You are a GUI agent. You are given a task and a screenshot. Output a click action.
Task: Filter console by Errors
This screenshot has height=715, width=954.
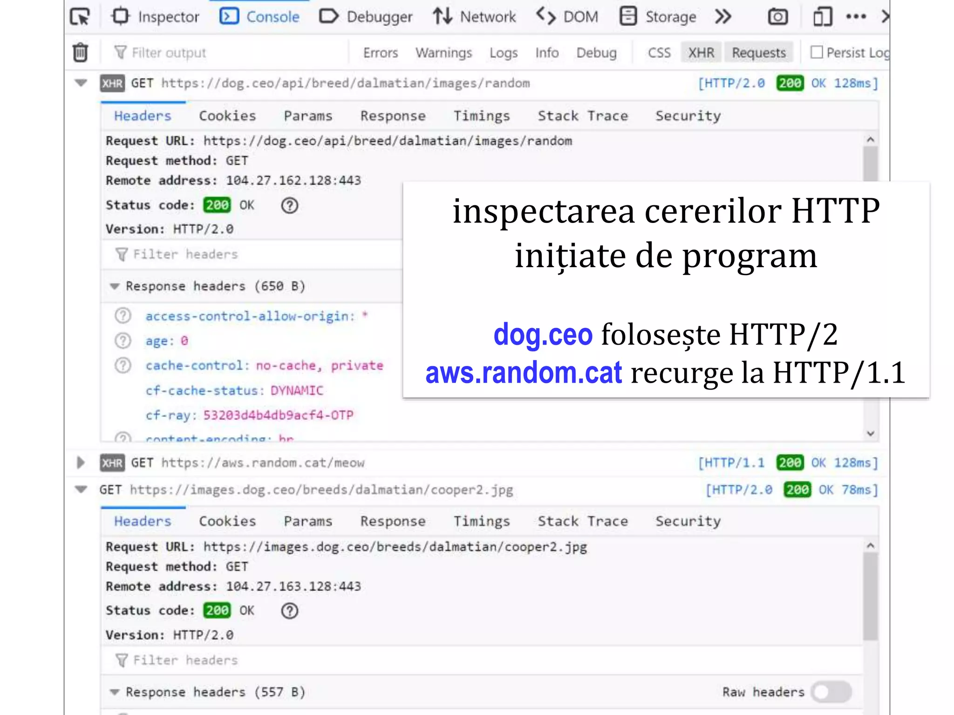pos(380,53)
